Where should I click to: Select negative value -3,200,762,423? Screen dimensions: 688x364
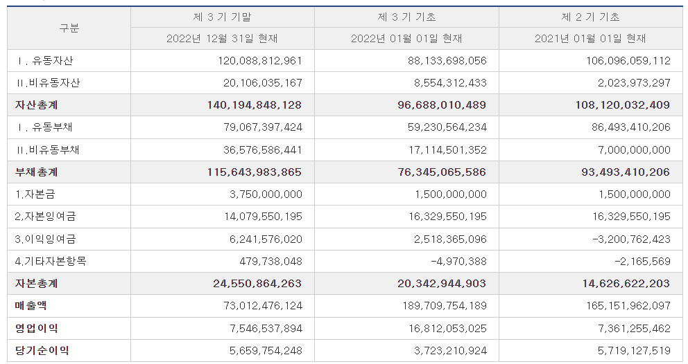coord(631,239)
